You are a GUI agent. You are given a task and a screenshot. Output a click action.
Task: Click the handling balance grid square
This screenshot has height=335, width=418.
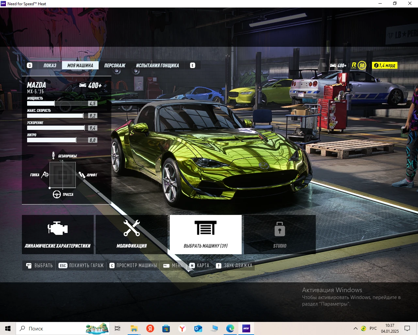click(63, 175)
